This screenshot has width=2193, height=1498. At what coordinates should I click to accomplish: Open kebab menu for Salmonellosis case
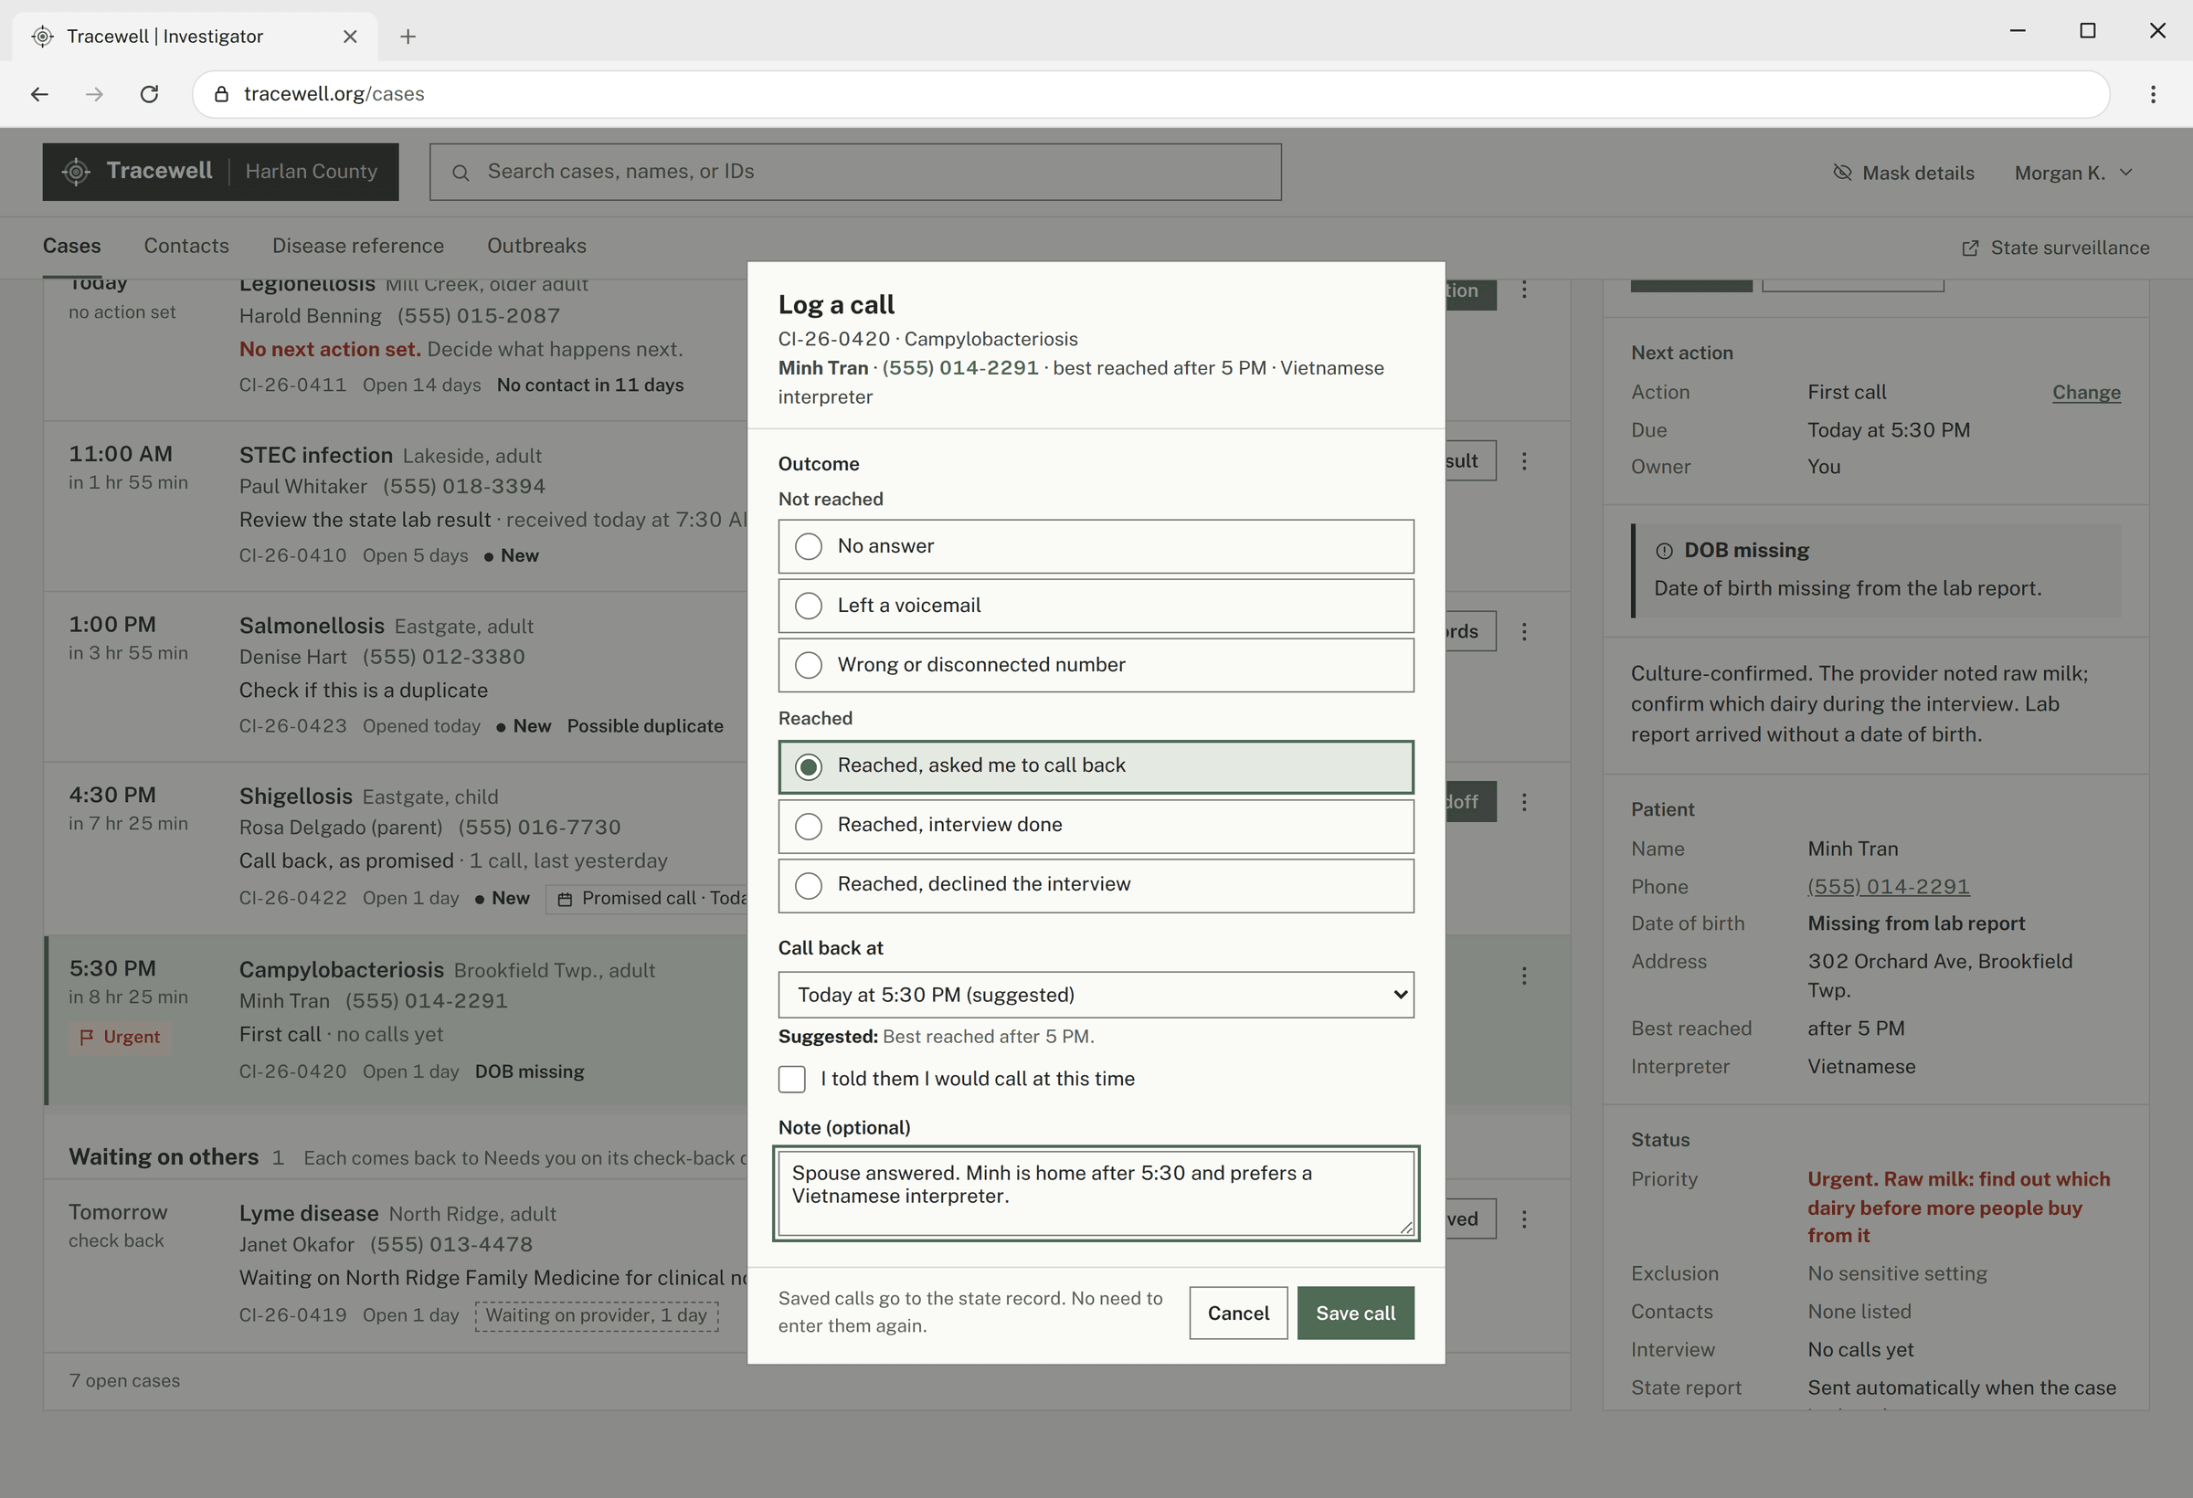tap(1524, 632)
